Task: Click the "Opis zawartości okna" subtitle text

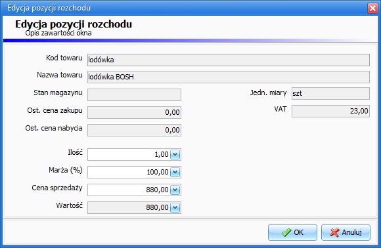Action: (58, 33)
